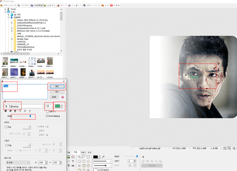
Task: Increase the line thickness stepper value
Action: [135, 160]
